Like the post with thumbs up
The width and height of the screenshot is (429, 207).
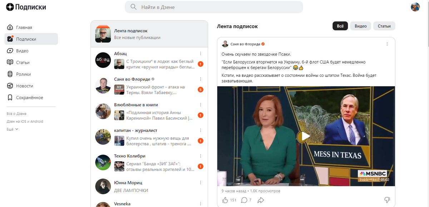click(225, 200)
